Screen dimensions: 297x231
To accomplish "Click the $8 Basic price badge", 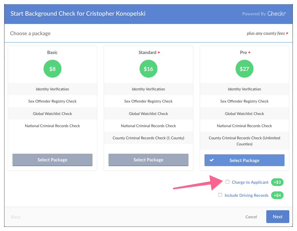I will click(52, 69).
